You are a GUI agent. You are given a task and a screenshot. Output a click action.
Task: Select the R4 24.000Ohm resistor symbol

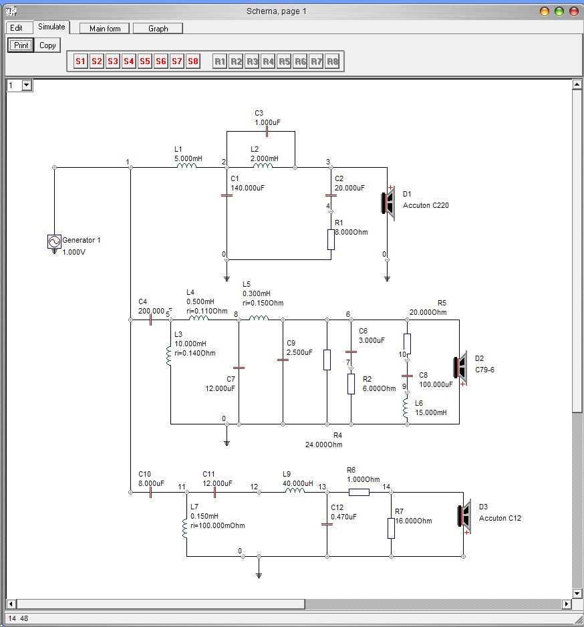click(x=327, y=360)
